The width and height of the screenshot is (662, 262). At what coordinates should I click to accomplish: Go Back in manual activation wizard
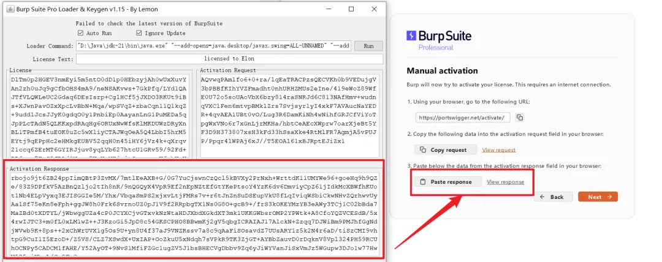[x=553, y=196]
